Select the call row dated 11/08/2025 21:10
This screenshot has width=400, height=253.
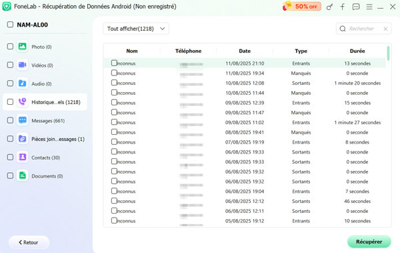tap(245, 63)
